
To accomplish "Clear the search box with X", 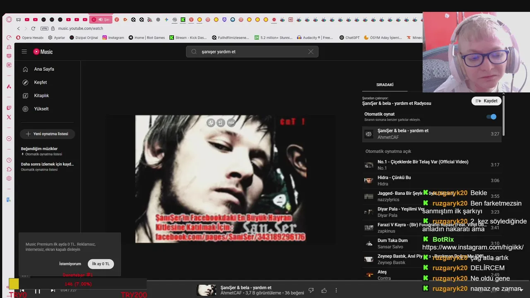I will (x=311, y=52).
